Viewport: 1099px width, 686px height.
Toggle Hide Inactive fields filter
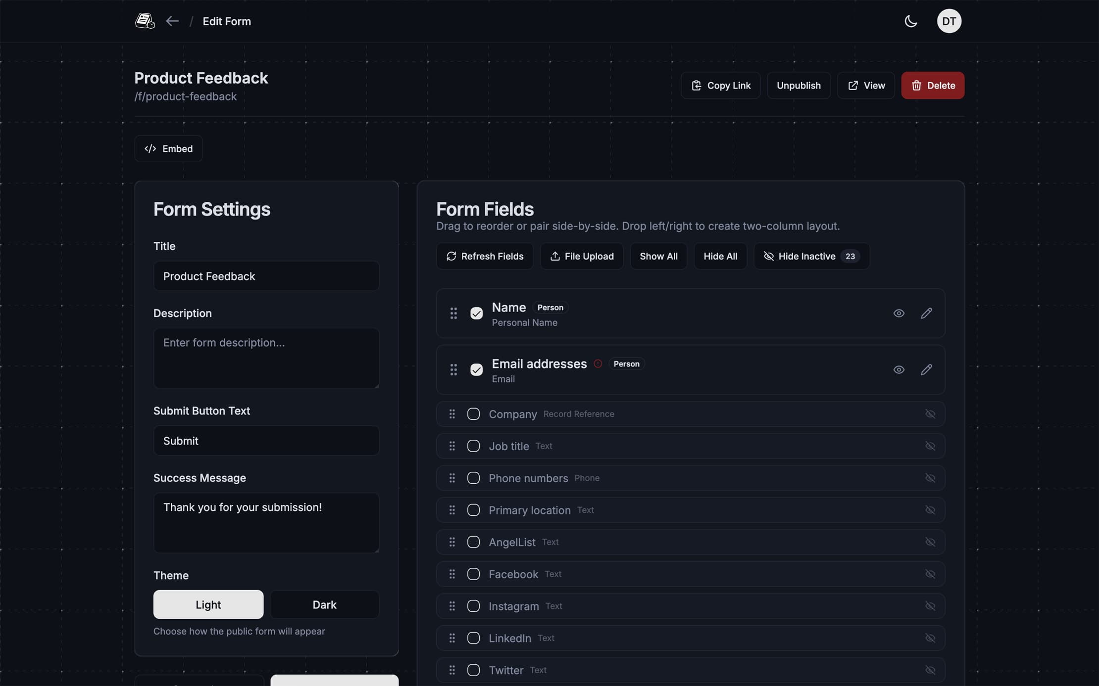811,256
